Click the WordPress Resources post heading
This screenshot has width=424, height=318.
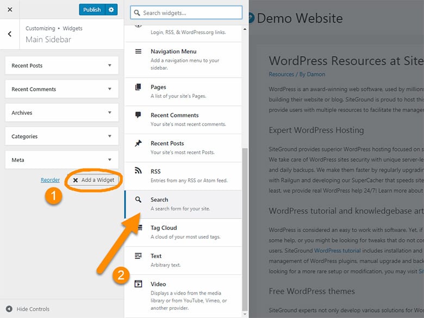point(346,60)
